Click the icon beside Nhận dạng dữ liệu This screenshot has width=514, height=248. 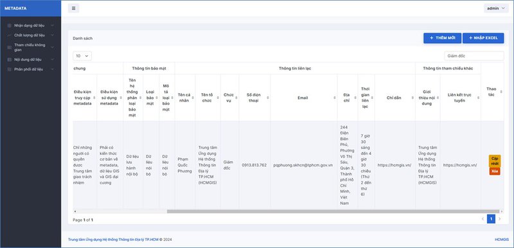pyautogui.click(x=9, y=25)
